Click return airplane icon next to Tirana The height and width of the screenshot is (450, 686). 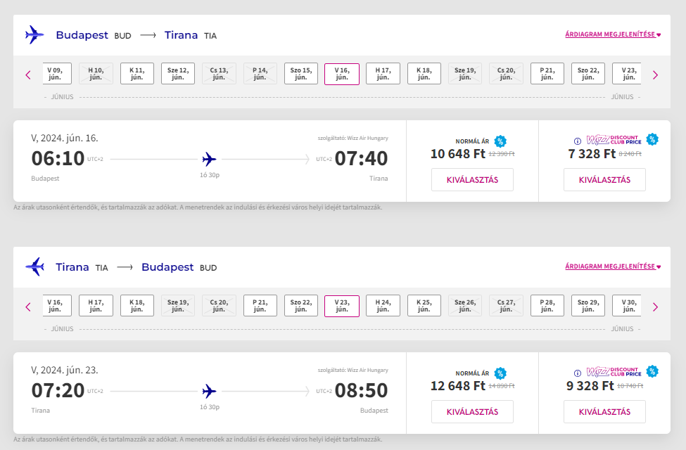point(34,266)
